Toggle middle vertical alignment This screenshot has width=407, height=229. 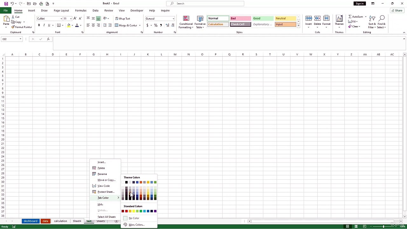(93, 18)
